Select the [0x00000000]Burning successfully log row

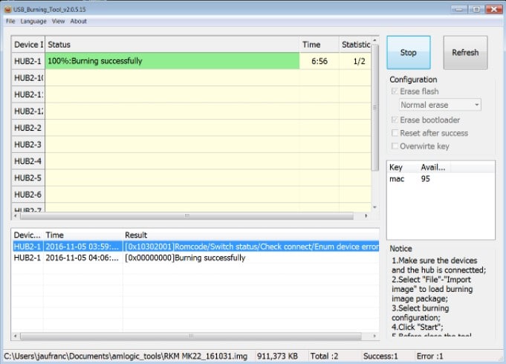(195, 258)
